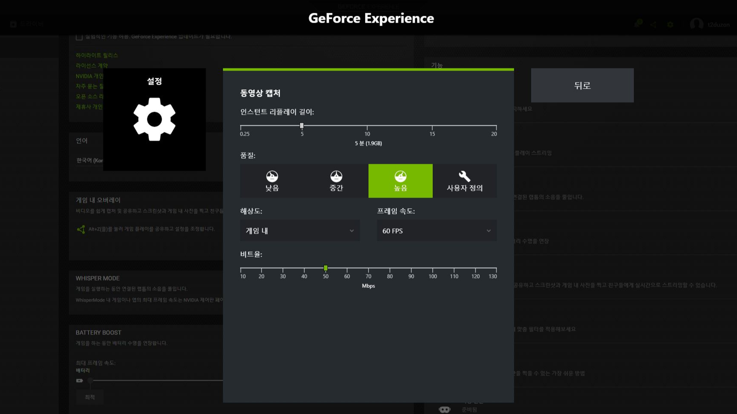
Task: Click the BATTERY BOOST frame rate slider knob
Action: pyautogui.click(x=90, y=380)
